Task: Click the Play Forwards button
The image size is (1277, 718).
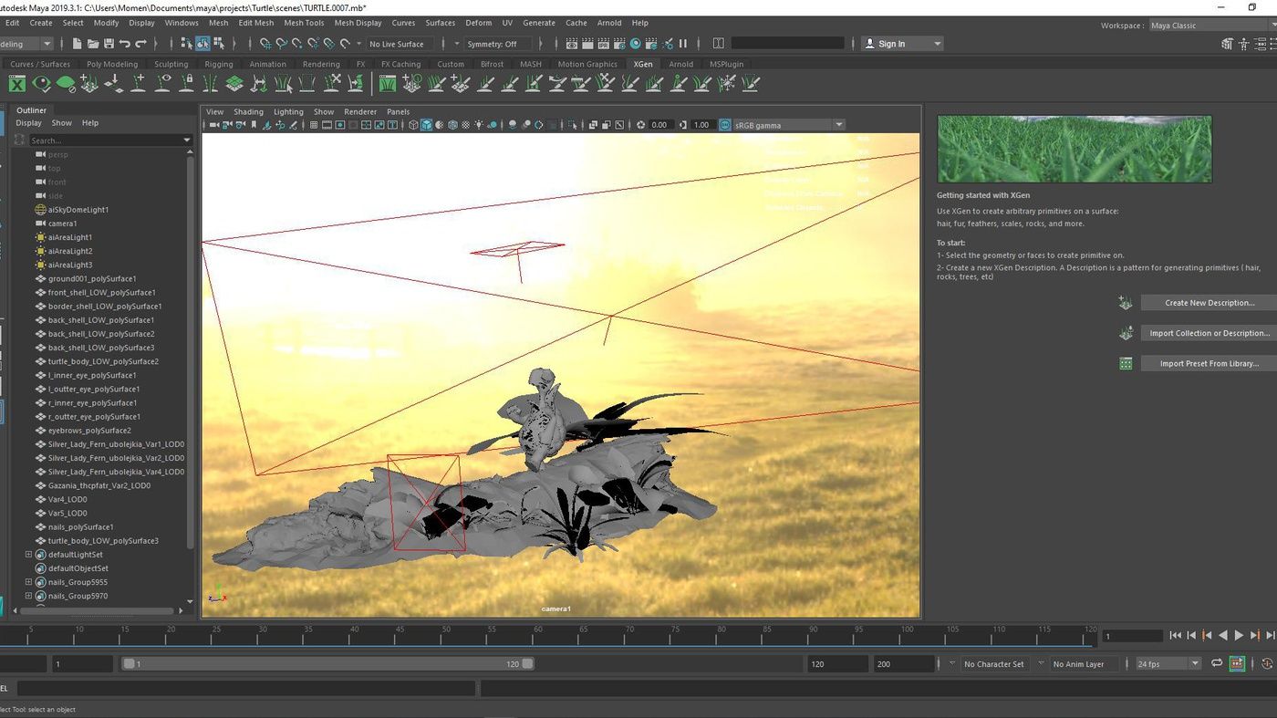Action: pos(1239,636)
